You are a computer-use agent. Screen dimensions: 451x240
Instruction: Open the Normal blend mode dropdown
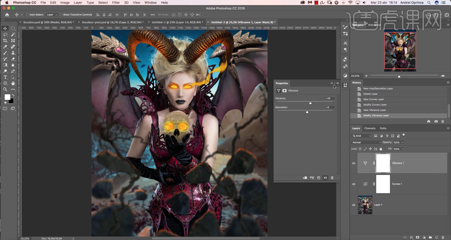point(366,142)
